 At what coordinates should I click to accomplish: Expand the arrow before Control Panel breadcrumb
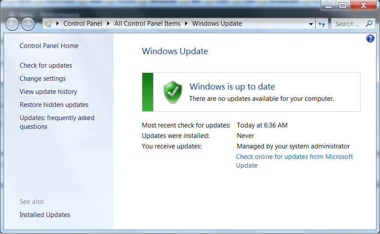pyautogui.click(x=57, y=24)
